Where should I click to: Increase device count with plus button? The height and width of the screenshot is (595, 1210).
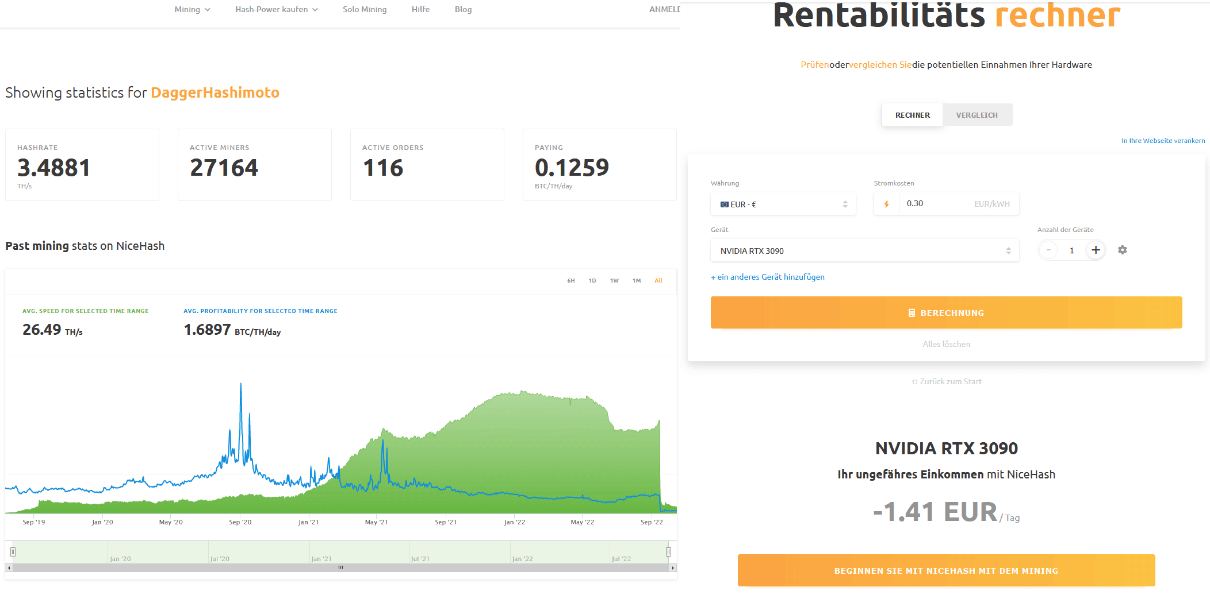click(1096, 250)
